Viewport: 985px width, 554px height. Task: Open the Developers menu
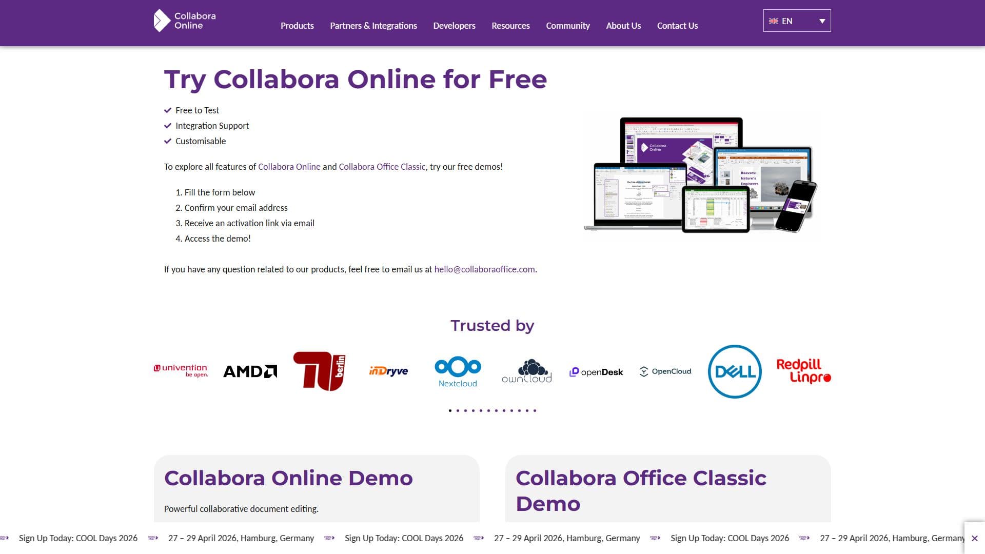[454, 26]
